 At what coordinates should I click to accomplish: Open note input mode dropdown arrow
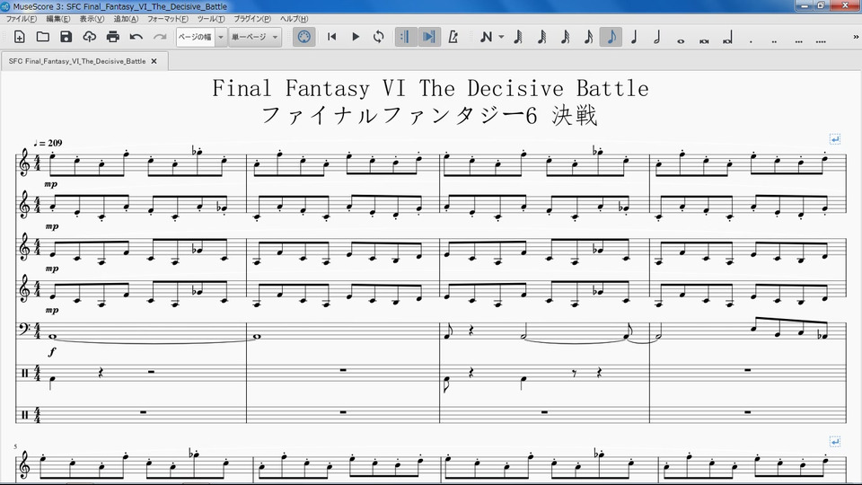501,37
